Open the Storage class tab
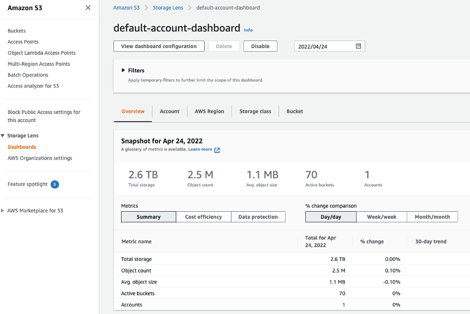 [x=255, y=111]
